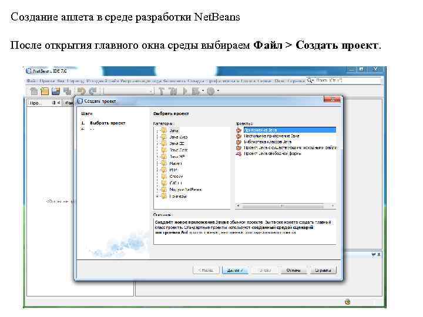Screen dimensions: 423x317
Task: Select the PHP category
Action: pyautogui.click(x=173, y=170)
